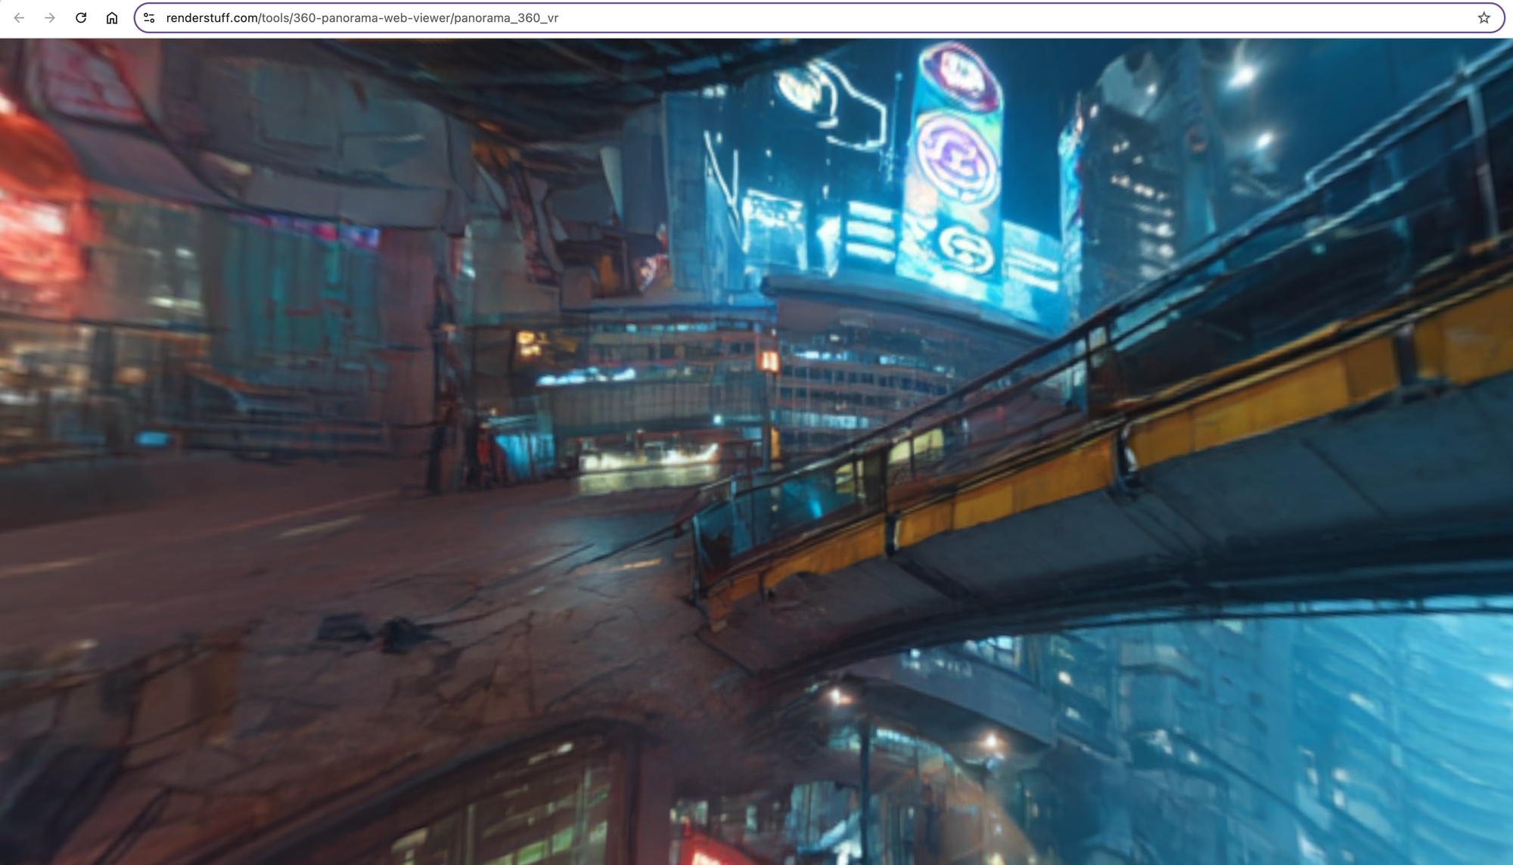The image size is (1513, 865).
Task: Open the browser home page
Action: (112, 18)
